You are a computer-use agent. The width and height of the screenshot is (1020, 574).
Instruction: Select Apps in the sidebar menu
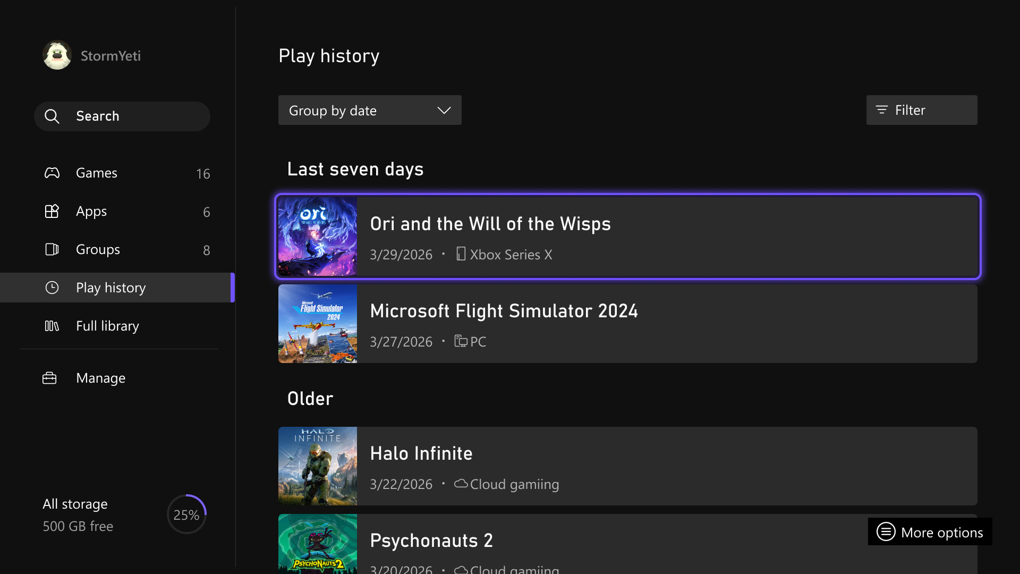click(91, 211)
